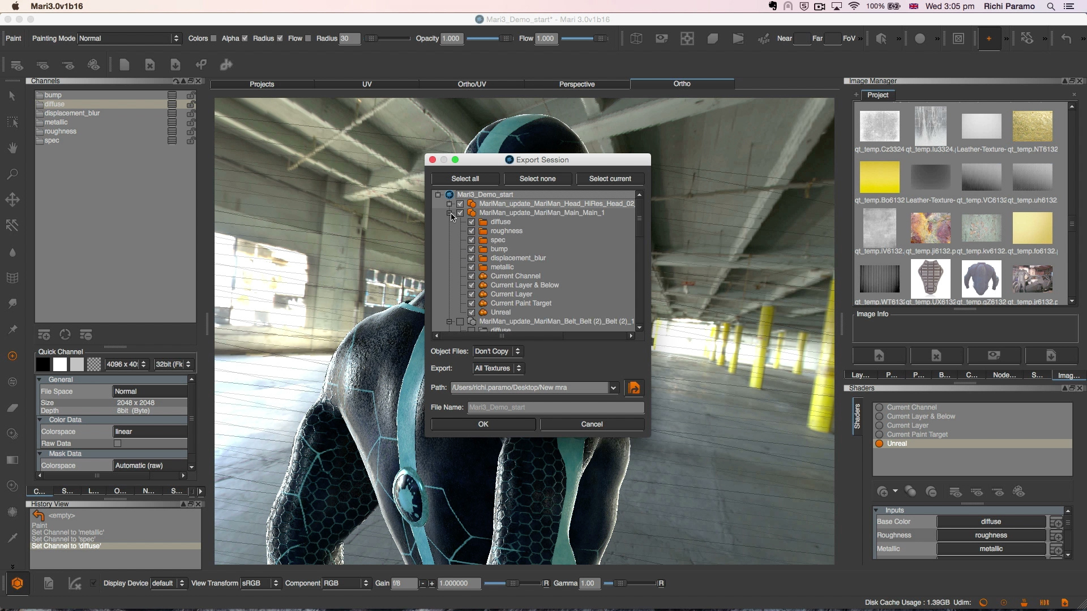The height and width of the screenshot is (611, 1087).
Task: Export an image with the Image Manager download icon
Action: pos(1051,355)
